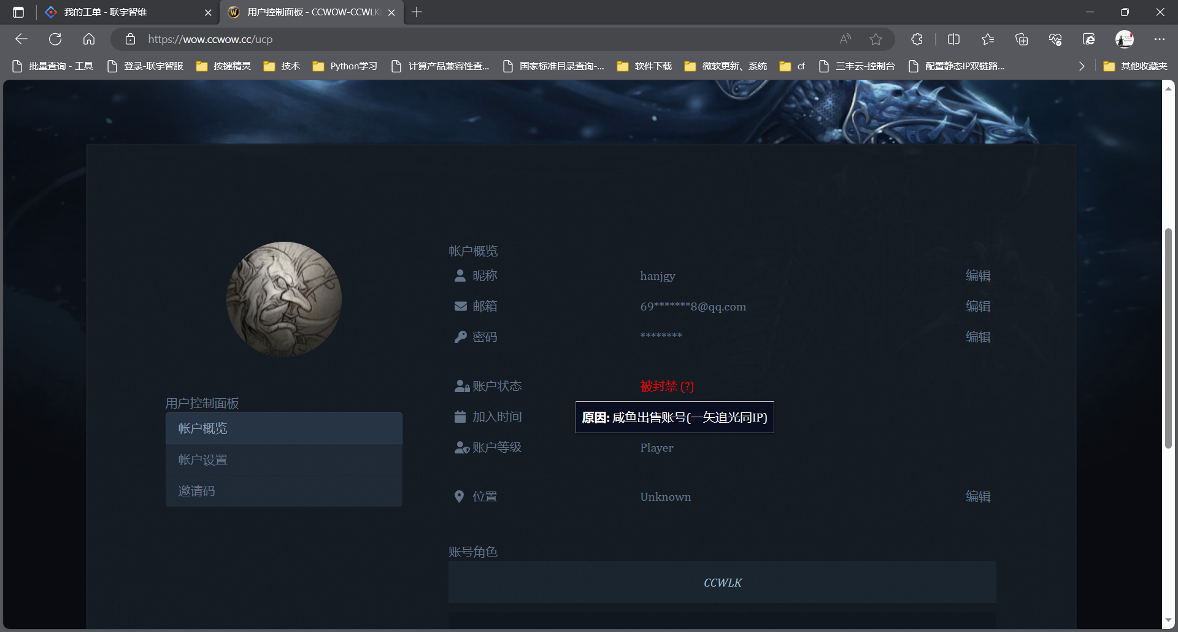Click the tab actions button at top left
Viewport: 1178px width, 632px height.
tap(18, 12)
